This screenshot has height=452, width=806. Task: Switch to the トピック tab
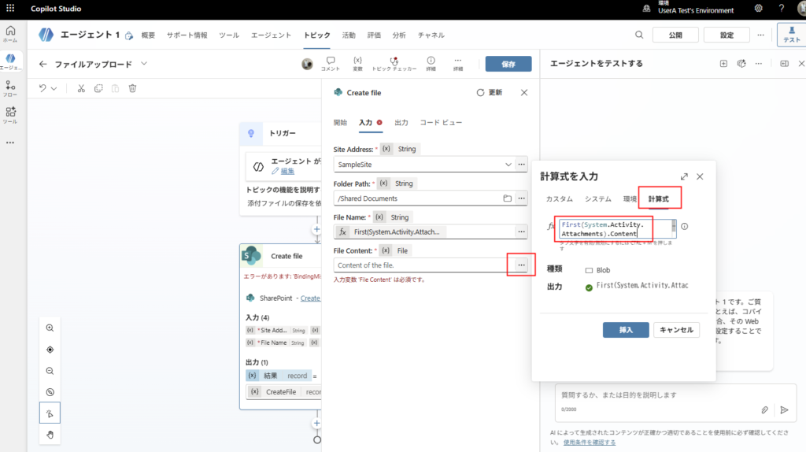click(316, 35)
